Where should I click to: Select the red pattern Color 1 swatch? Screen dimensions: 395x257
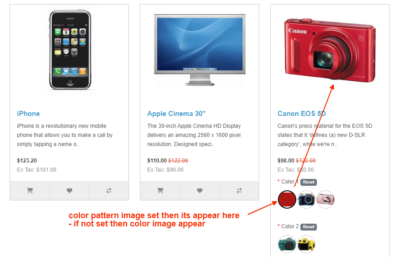[x=287, y=199]
